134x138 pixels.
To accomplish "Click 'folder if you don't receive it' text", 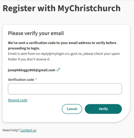I will 29,59.
